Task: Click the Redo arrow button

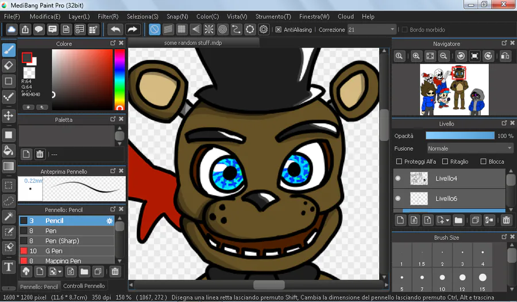Action: pyautogui.click(x=132, y=29)
